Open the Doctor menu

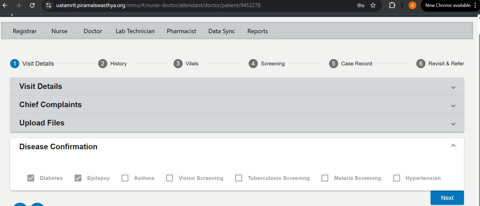(93, 31)
